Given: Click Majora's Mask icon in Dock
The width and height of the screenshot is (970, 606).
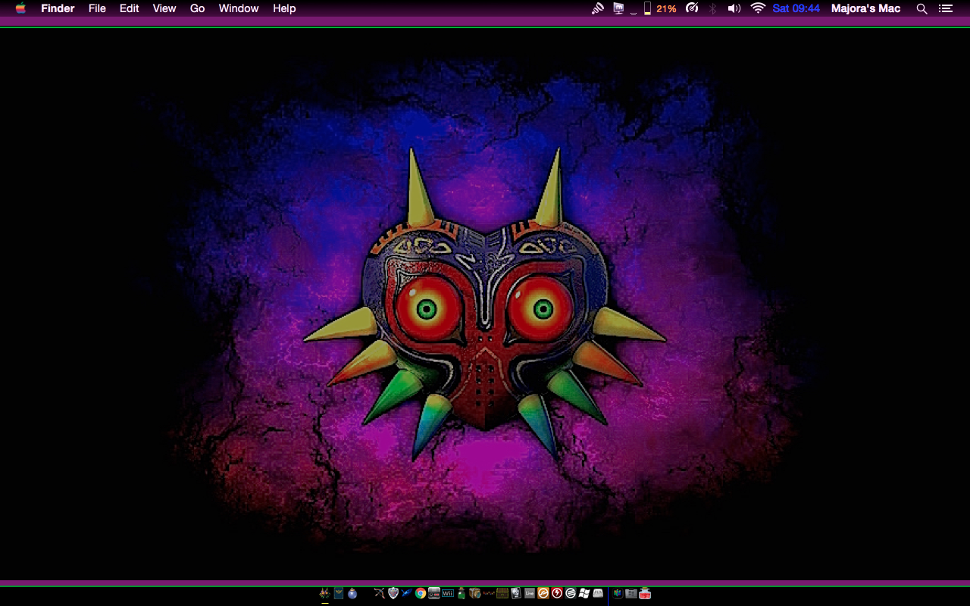Looking at the screenshot, I should point(324,593).
